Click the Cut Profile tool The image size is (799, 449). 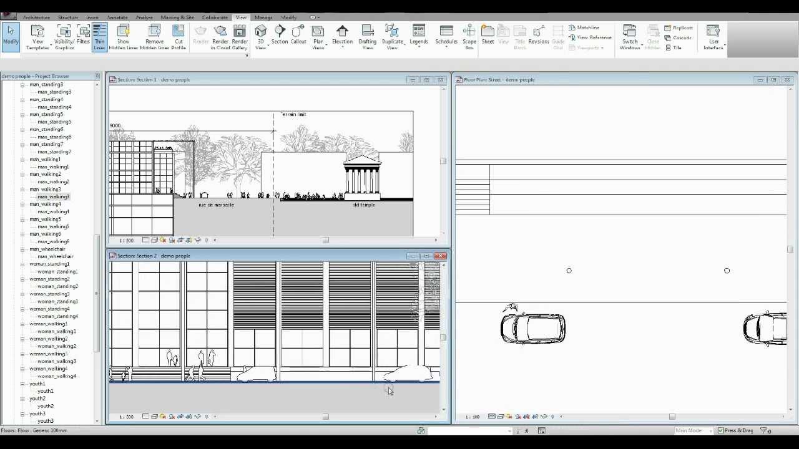point(179,37)
